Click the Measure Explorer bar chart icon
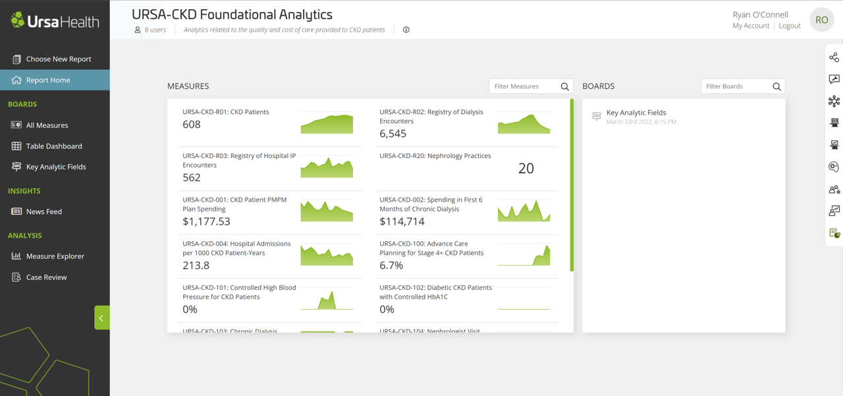 16,256
